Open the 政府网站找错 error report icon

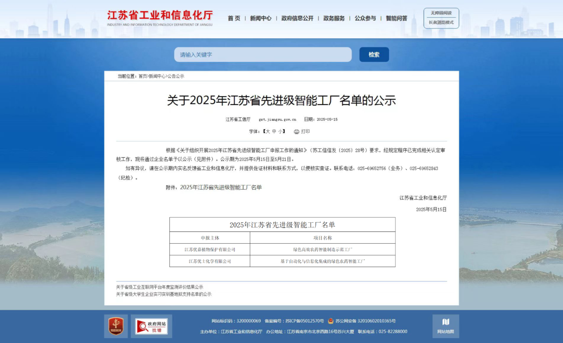151,326
